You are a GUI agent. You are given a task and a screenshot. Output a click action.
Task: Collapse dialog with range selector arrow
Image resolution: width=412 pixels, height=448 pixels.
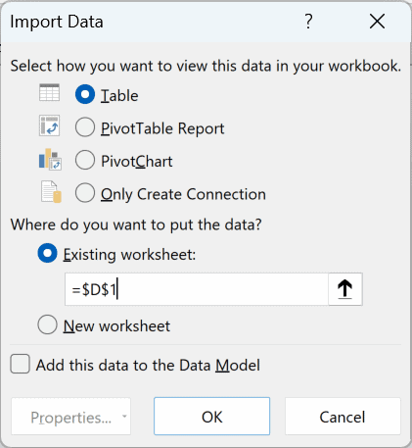(345, 289)
